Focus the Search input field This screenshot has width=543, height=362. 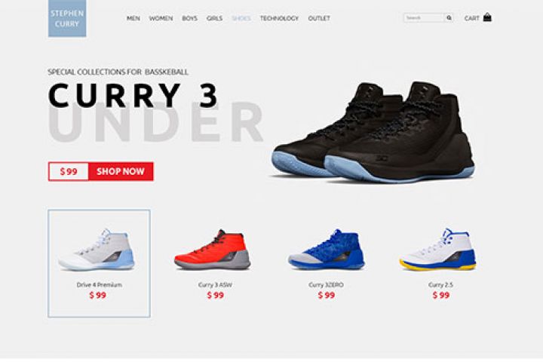click(x=424, y=17)
